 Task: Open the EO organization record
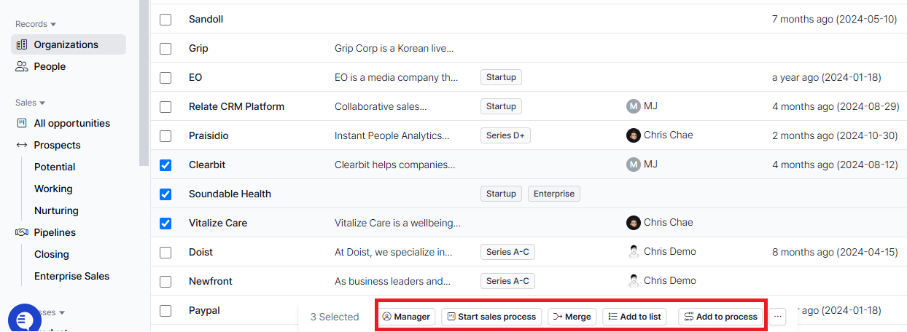point(195,77)
